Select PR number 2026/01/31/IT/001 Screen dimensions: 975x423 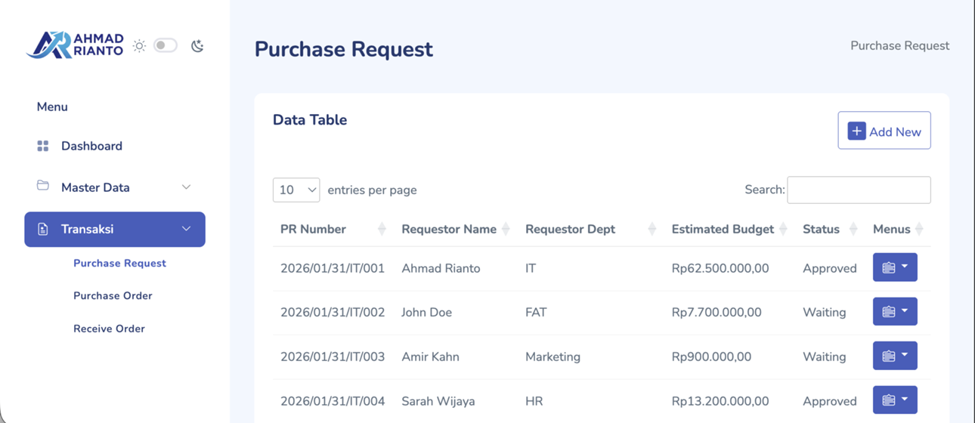[333, 268]
